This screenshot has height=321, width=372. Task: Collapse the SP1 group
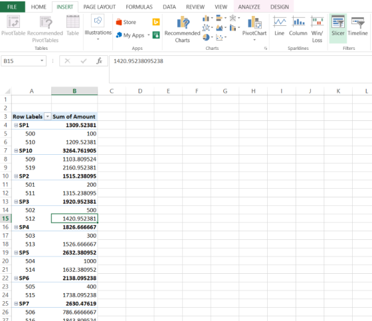click(16, 125)
